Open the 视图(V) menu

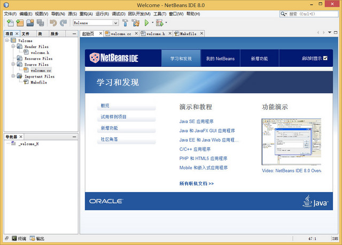coord(42,14)
